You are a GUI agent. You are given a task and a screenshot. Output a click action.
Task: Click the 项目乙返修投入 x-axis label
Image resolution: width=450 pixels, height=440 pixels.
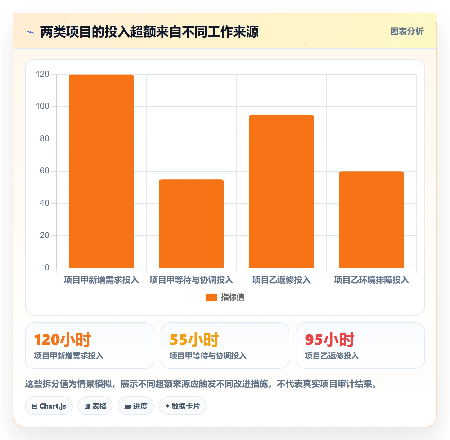tap(281, 280)
